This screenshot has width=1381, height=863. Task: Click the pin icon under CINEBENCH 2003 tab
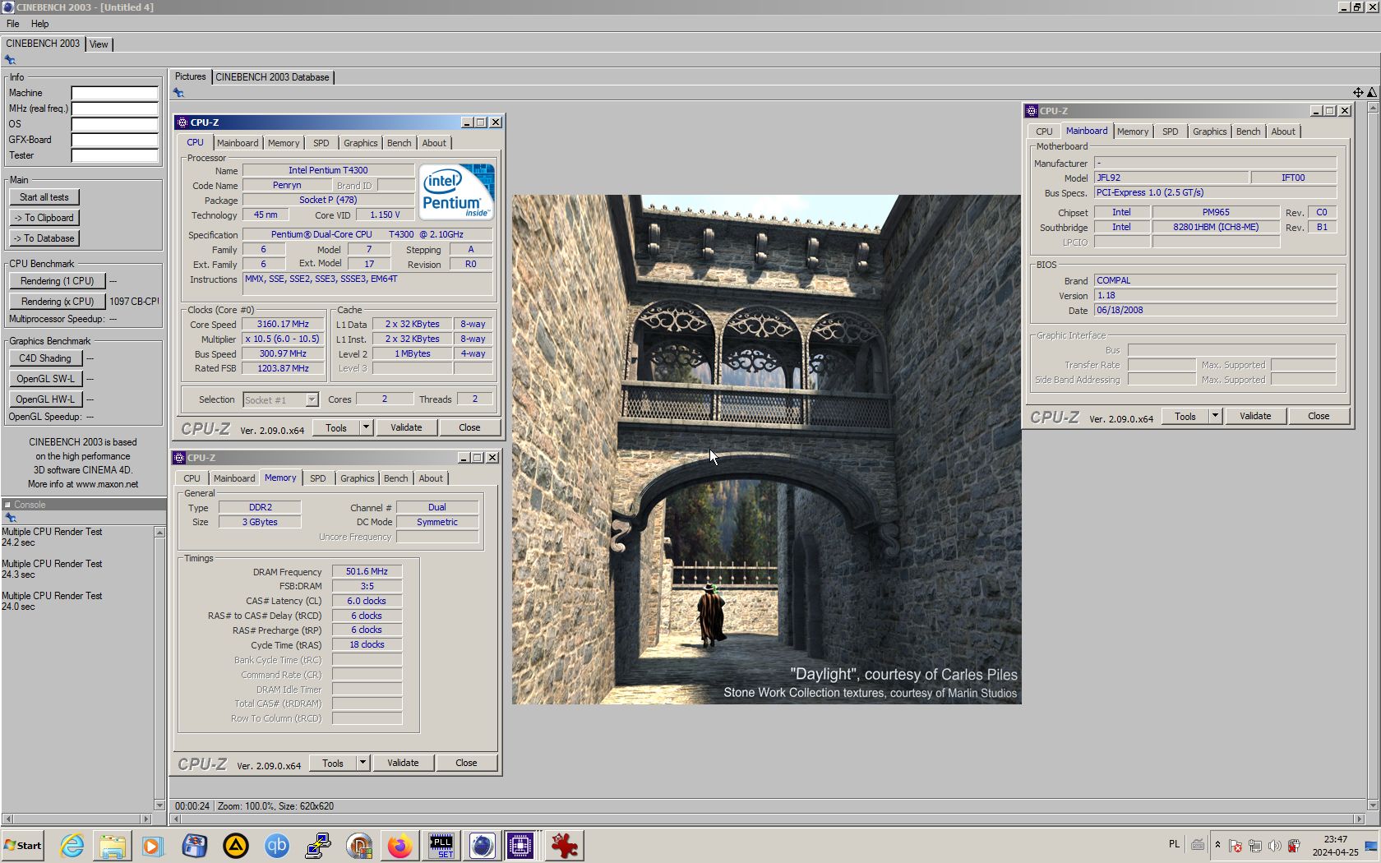[10, 59]
